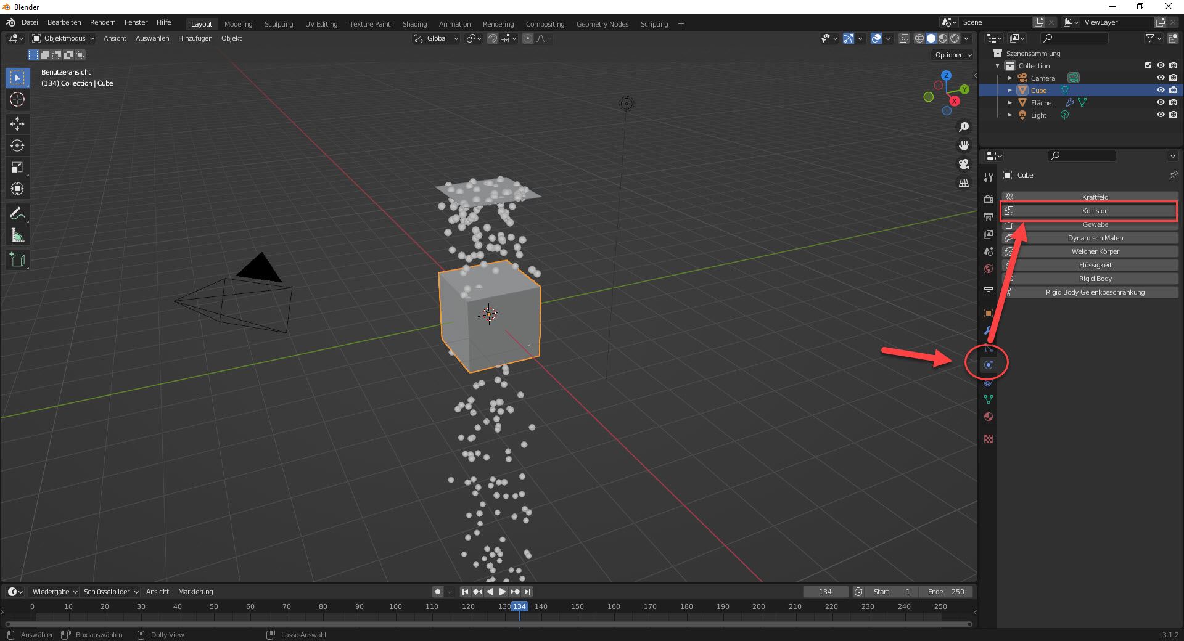The image size is (1184, 641).
Task: Expand the Camera entry in outliner
Action: (1009, 78)
